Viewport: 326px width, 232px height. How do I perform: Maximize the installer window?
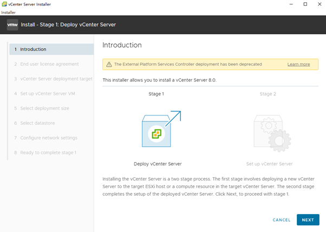click(305, 4)
